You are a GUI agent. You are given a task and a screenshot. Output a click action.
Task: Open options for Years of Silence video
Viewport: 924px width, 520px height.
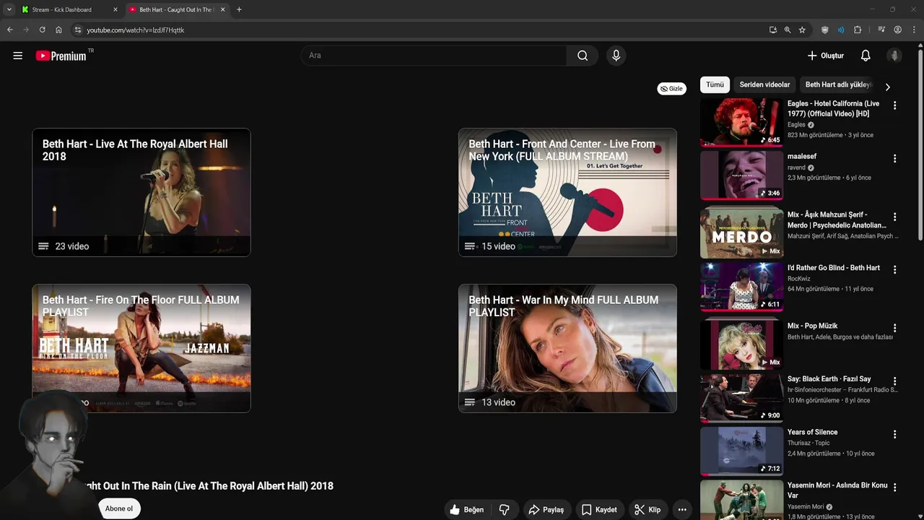pos(895,435)
